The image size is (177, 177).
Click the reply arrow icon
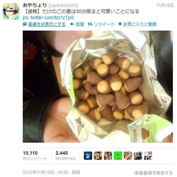[x=72, y=24]
